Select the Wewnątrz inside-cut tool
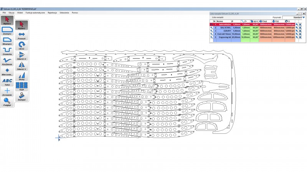Image resolution: width=307 pixels, height=172 pixels. pyautogui.click(x=7, y=41)
